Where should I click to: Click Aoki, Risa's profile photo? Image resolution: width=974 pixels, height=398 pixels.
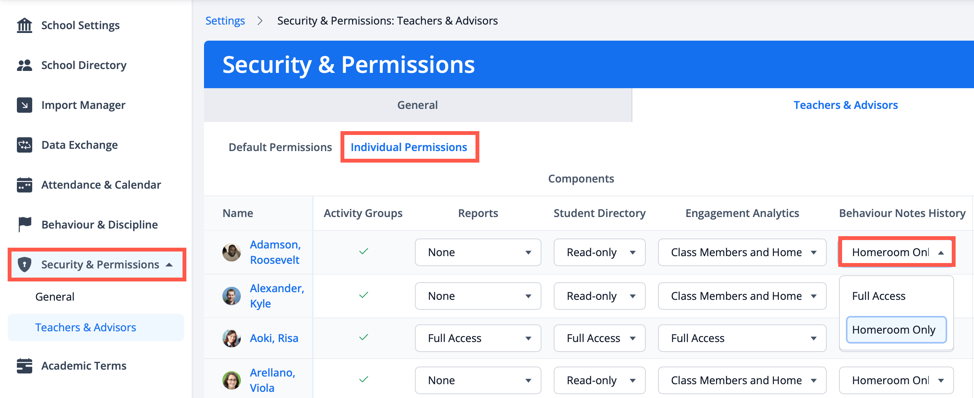click(x=232, y=338)
